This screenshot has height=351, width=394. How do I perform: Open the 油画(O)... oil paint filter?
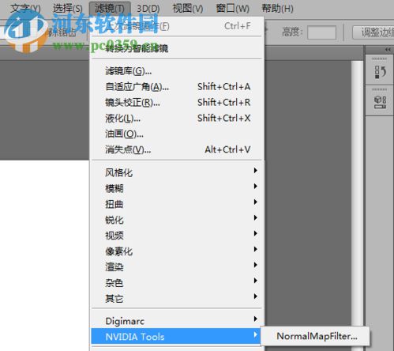[176, 134]
